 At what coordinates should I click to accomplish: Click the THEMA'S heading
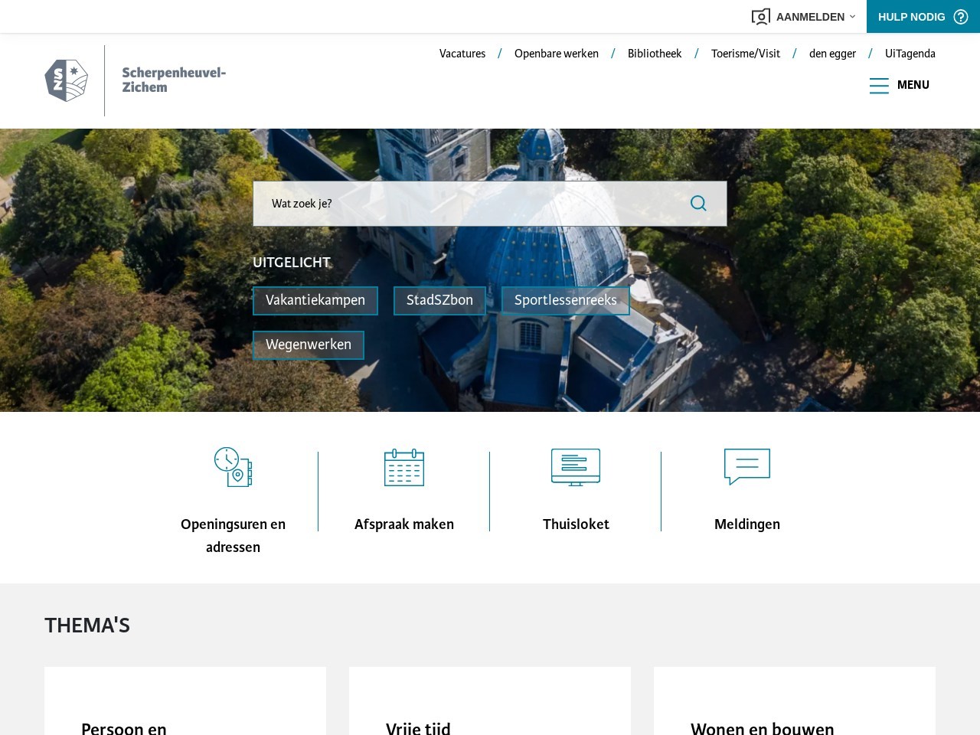87,626
